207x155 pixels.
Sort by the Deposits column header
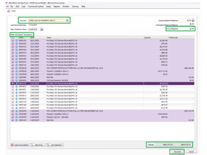point(156,37)
